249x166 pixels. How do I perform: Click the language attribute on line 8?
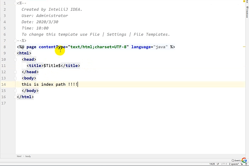(141, 47)
